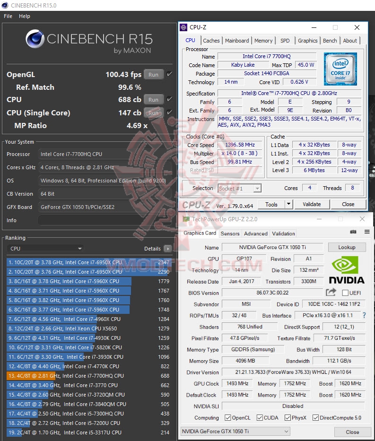
Task: Toggle the OpenGL test checkmark
Action: [x=169, y=74]
